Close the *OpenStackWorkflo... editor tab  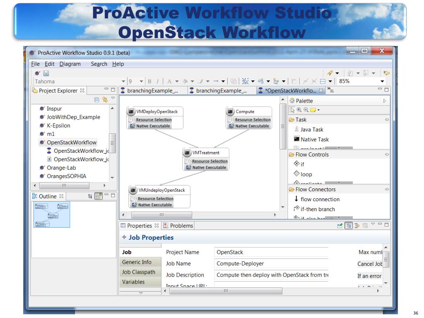pyautogui.click(x=321, y=90)
